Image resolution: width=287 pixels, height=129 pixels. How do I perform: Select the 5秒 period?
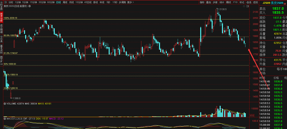coord(108,2)
